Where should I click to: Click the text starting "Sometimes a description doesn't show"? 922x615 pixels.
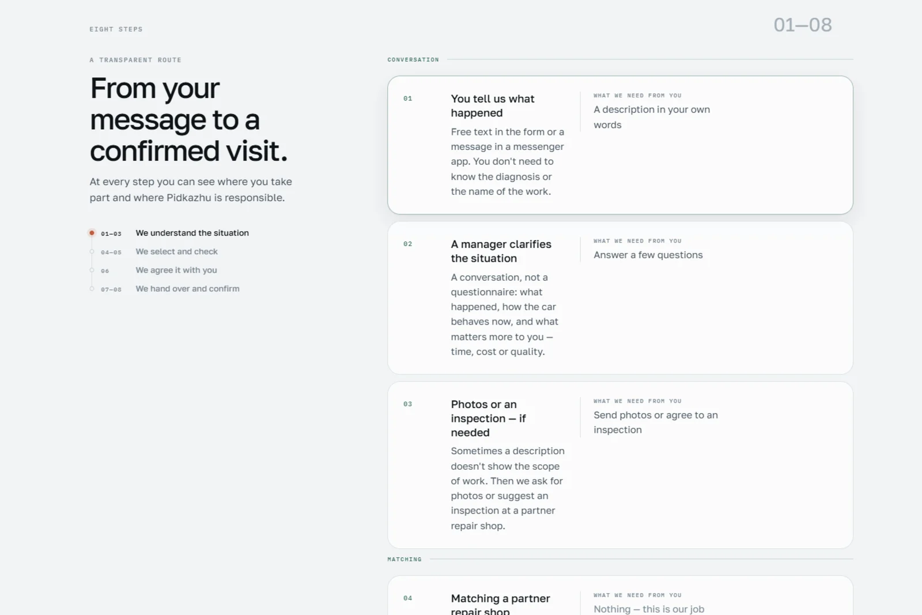coord(508,488)
